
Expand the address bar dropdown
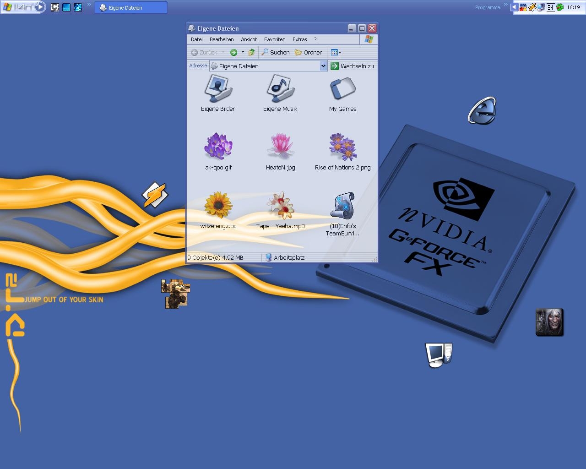pyautogui.click(x=323, y=66)
